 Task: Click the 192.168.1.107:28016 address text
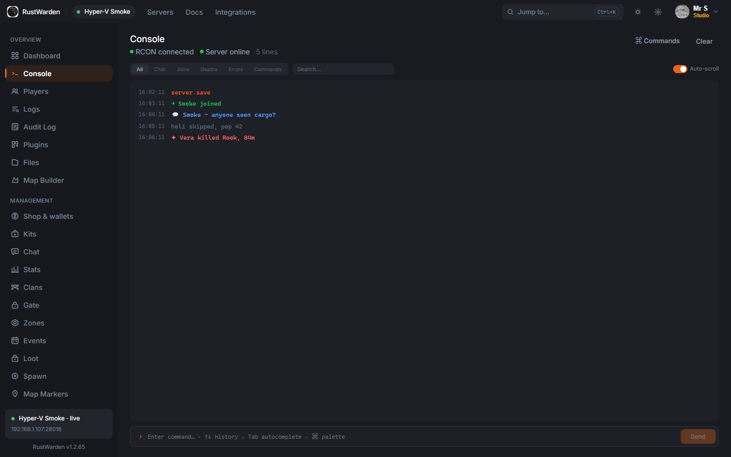tap(37, 429)
